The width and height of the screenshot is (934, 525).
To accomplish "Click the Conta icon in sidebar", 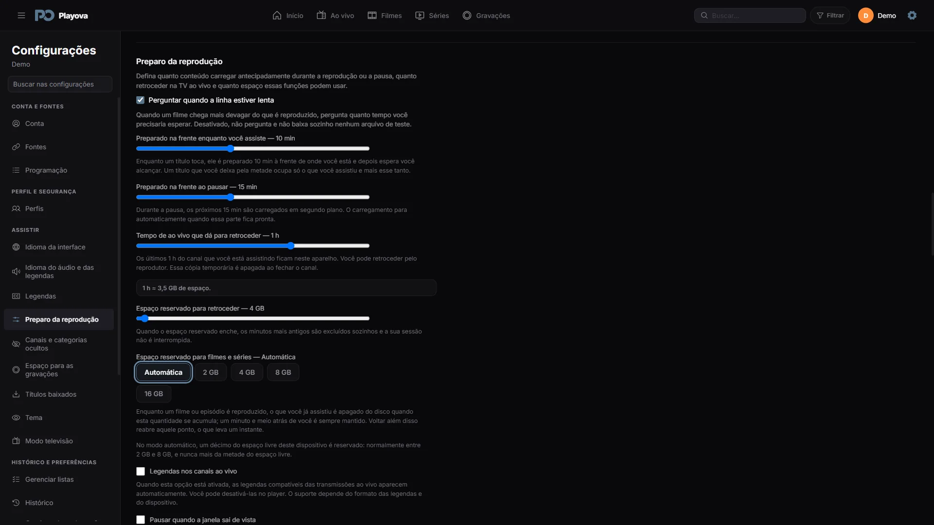I will coord(16,123).
